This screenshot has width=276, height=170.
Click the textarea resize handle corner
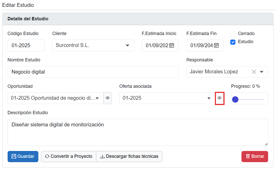tap(266, 144)
